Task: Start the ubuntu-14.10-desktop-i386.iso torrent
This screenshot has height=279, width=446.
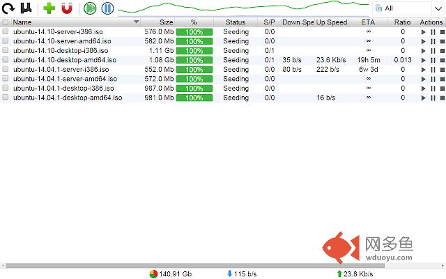Action: (424, 51)
